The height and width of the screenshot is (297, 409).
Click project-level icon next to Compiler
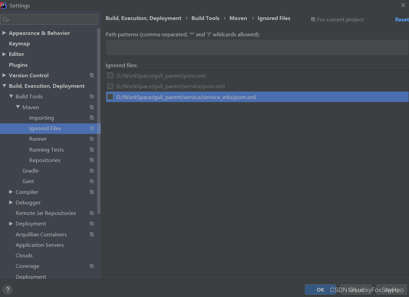click(92, 192)
